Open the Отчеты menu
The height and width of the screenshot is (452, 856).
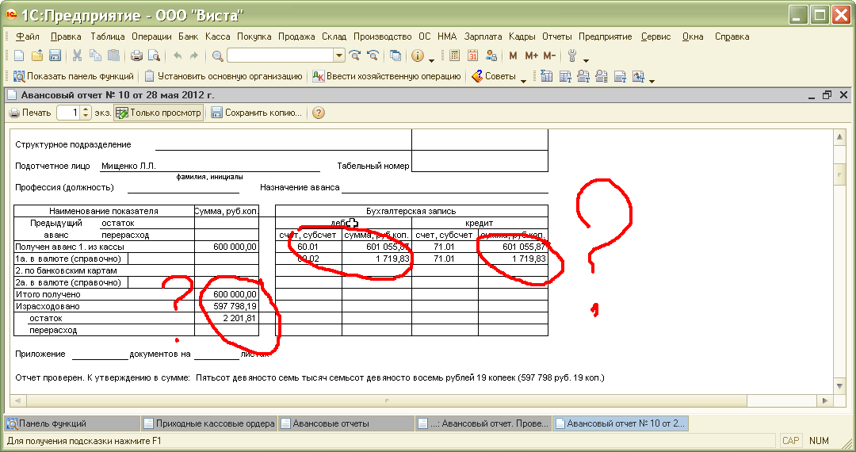(557, 36)
